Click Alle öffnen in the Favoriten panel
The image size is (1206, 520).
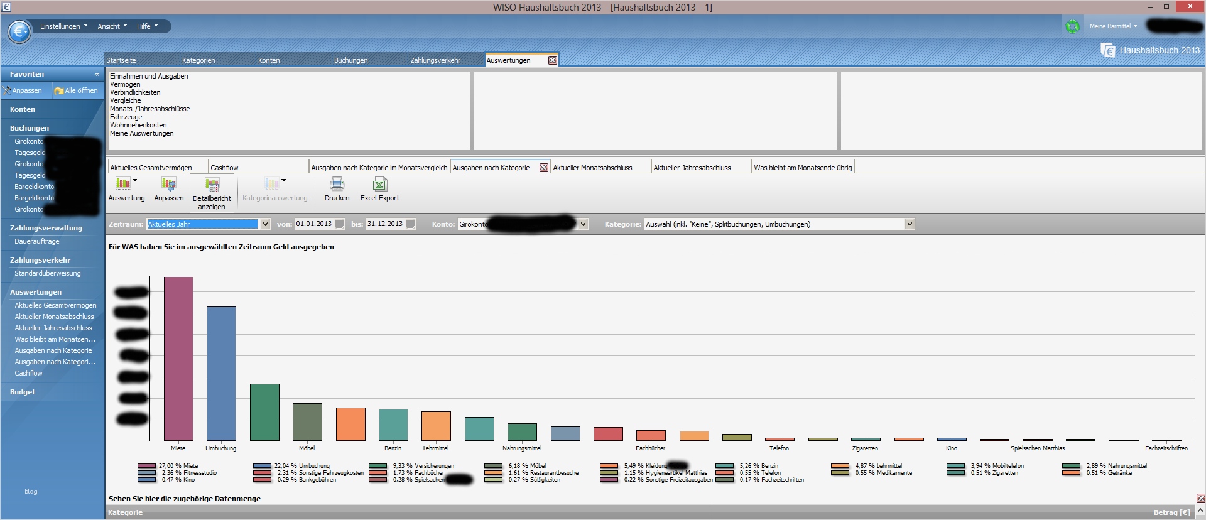[x=76, y=90]
